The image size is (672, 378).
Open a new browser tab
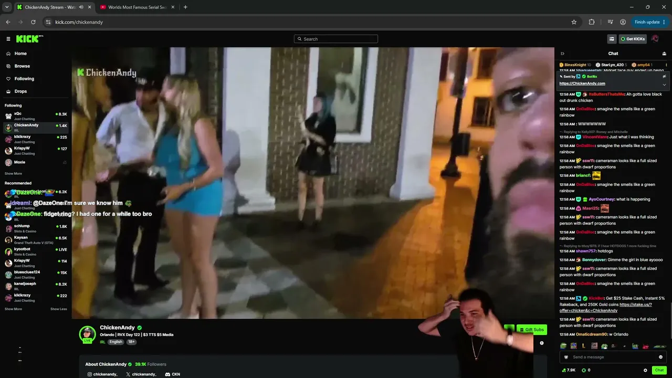185,7
